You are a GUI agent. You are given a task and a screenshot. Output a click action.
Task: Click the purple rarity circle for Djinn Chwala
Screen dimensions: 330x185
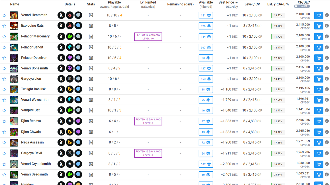[78, 132]
